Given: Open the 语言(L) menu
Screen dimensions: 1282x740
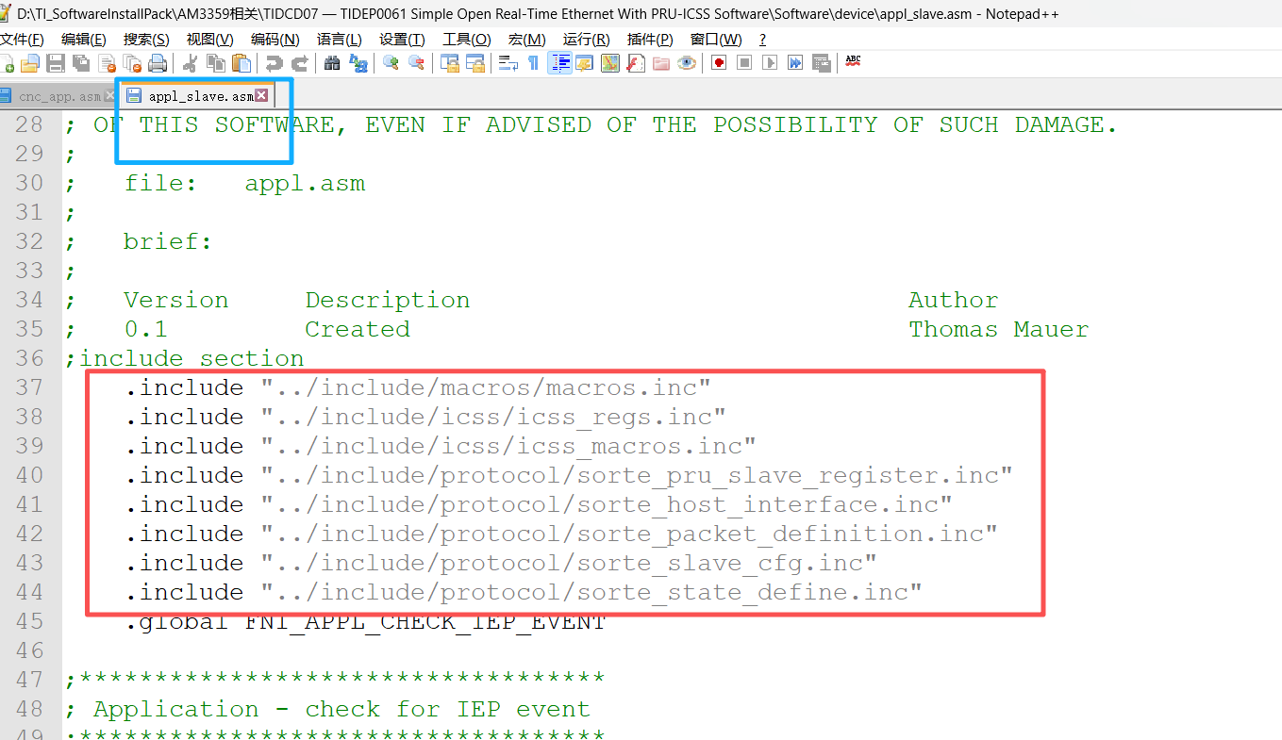Looking at the screenshot, I should click(339, 39).
